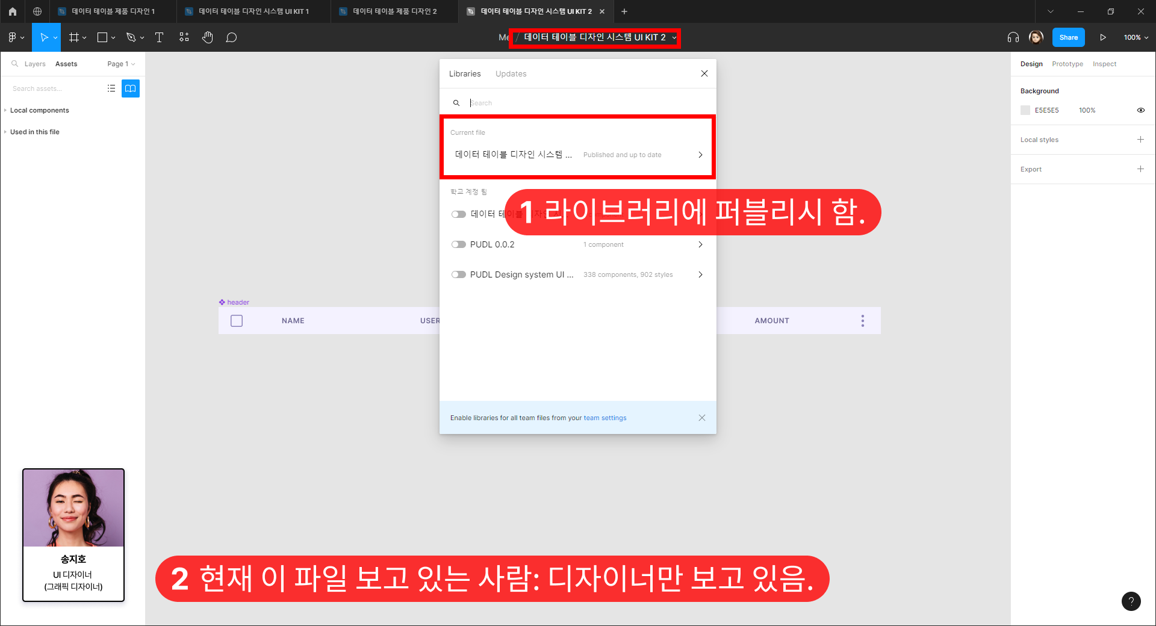Select the Move tool
The height and width of the screenshot is (626, 1156).
point(43,37)
